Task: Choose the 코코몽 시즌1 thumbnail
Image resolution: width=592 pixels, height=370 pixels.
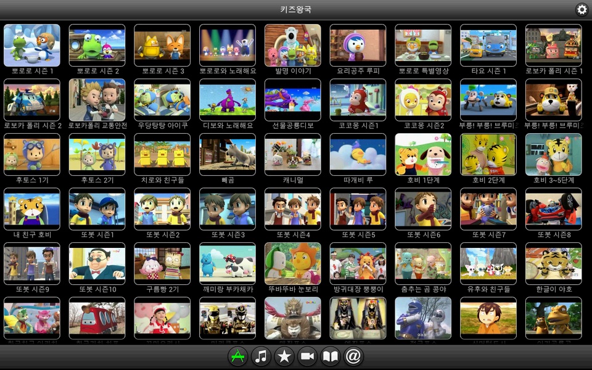Action: [358, 100]
